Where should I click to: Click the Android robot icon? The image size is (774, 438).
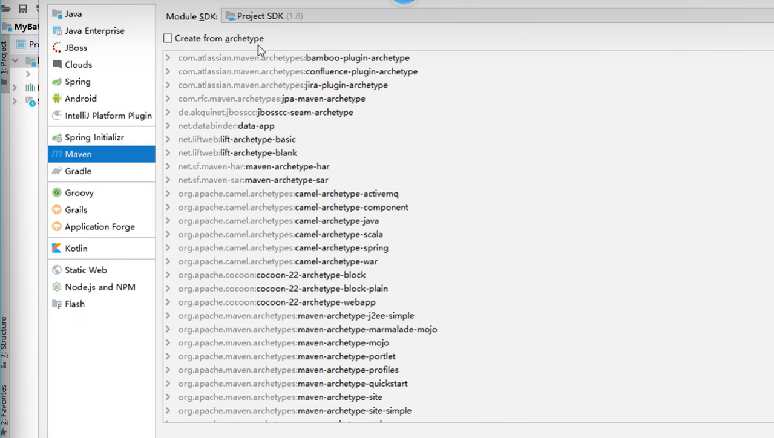click(x=57, y=99)
